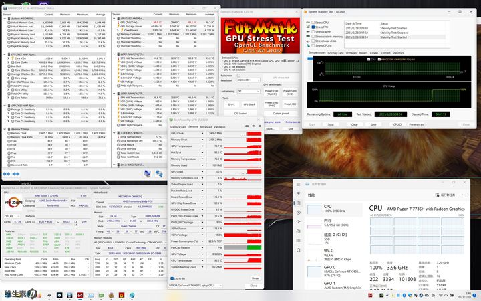Screen dimensions: 481x301
Task: Enable Stress system memory checkbox
Action: 313,37
